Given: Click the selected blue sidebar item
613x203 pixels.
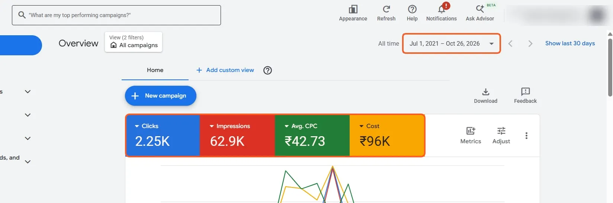Looking at the screenshot, I should coord(21,45).
